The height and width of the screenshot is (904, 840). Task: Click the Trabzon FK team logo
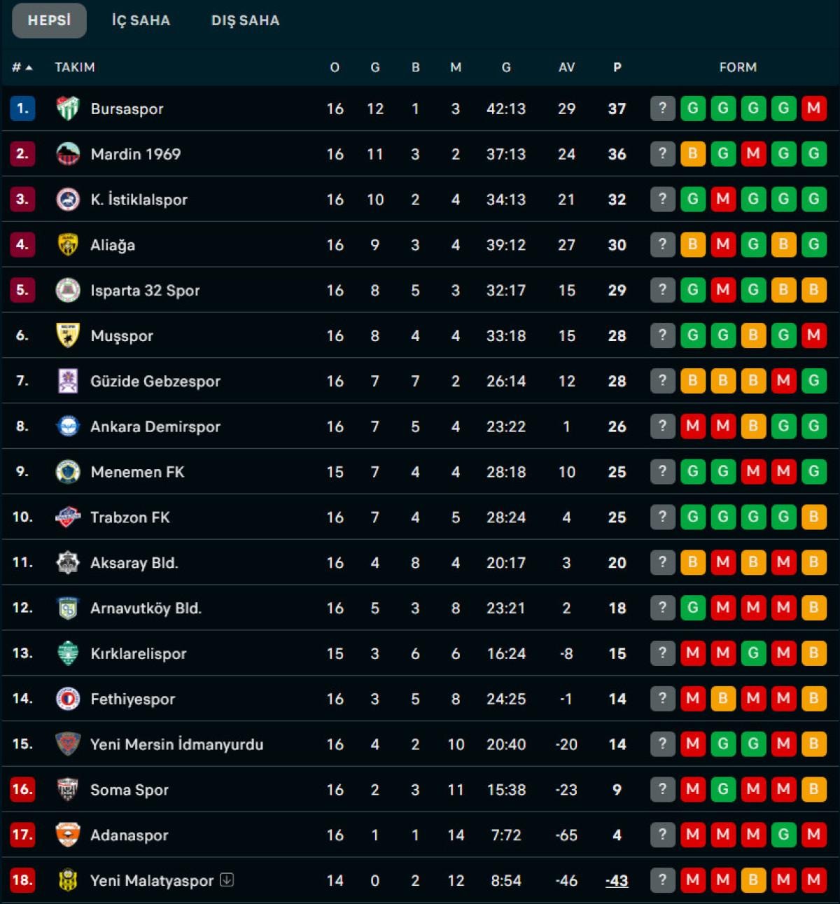(68, 517)
